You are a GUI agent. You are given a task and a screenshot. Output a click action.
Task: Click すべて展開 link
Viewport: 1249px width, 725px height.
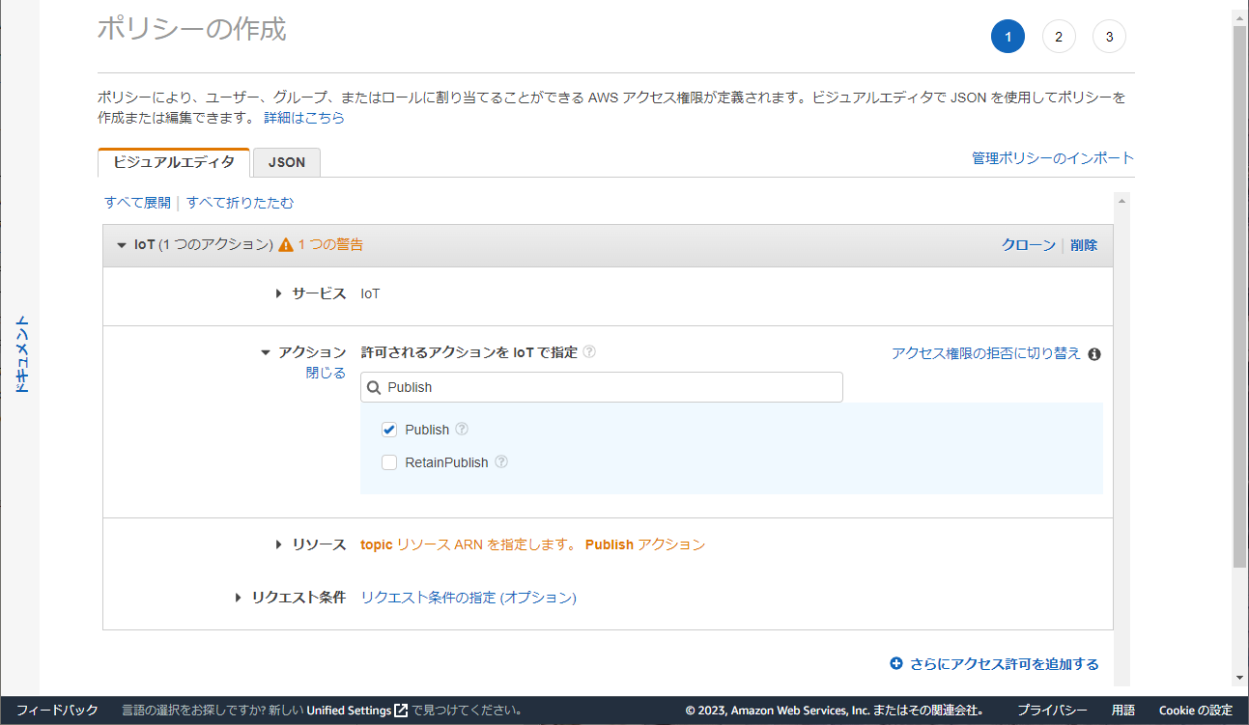coord(137,203)
